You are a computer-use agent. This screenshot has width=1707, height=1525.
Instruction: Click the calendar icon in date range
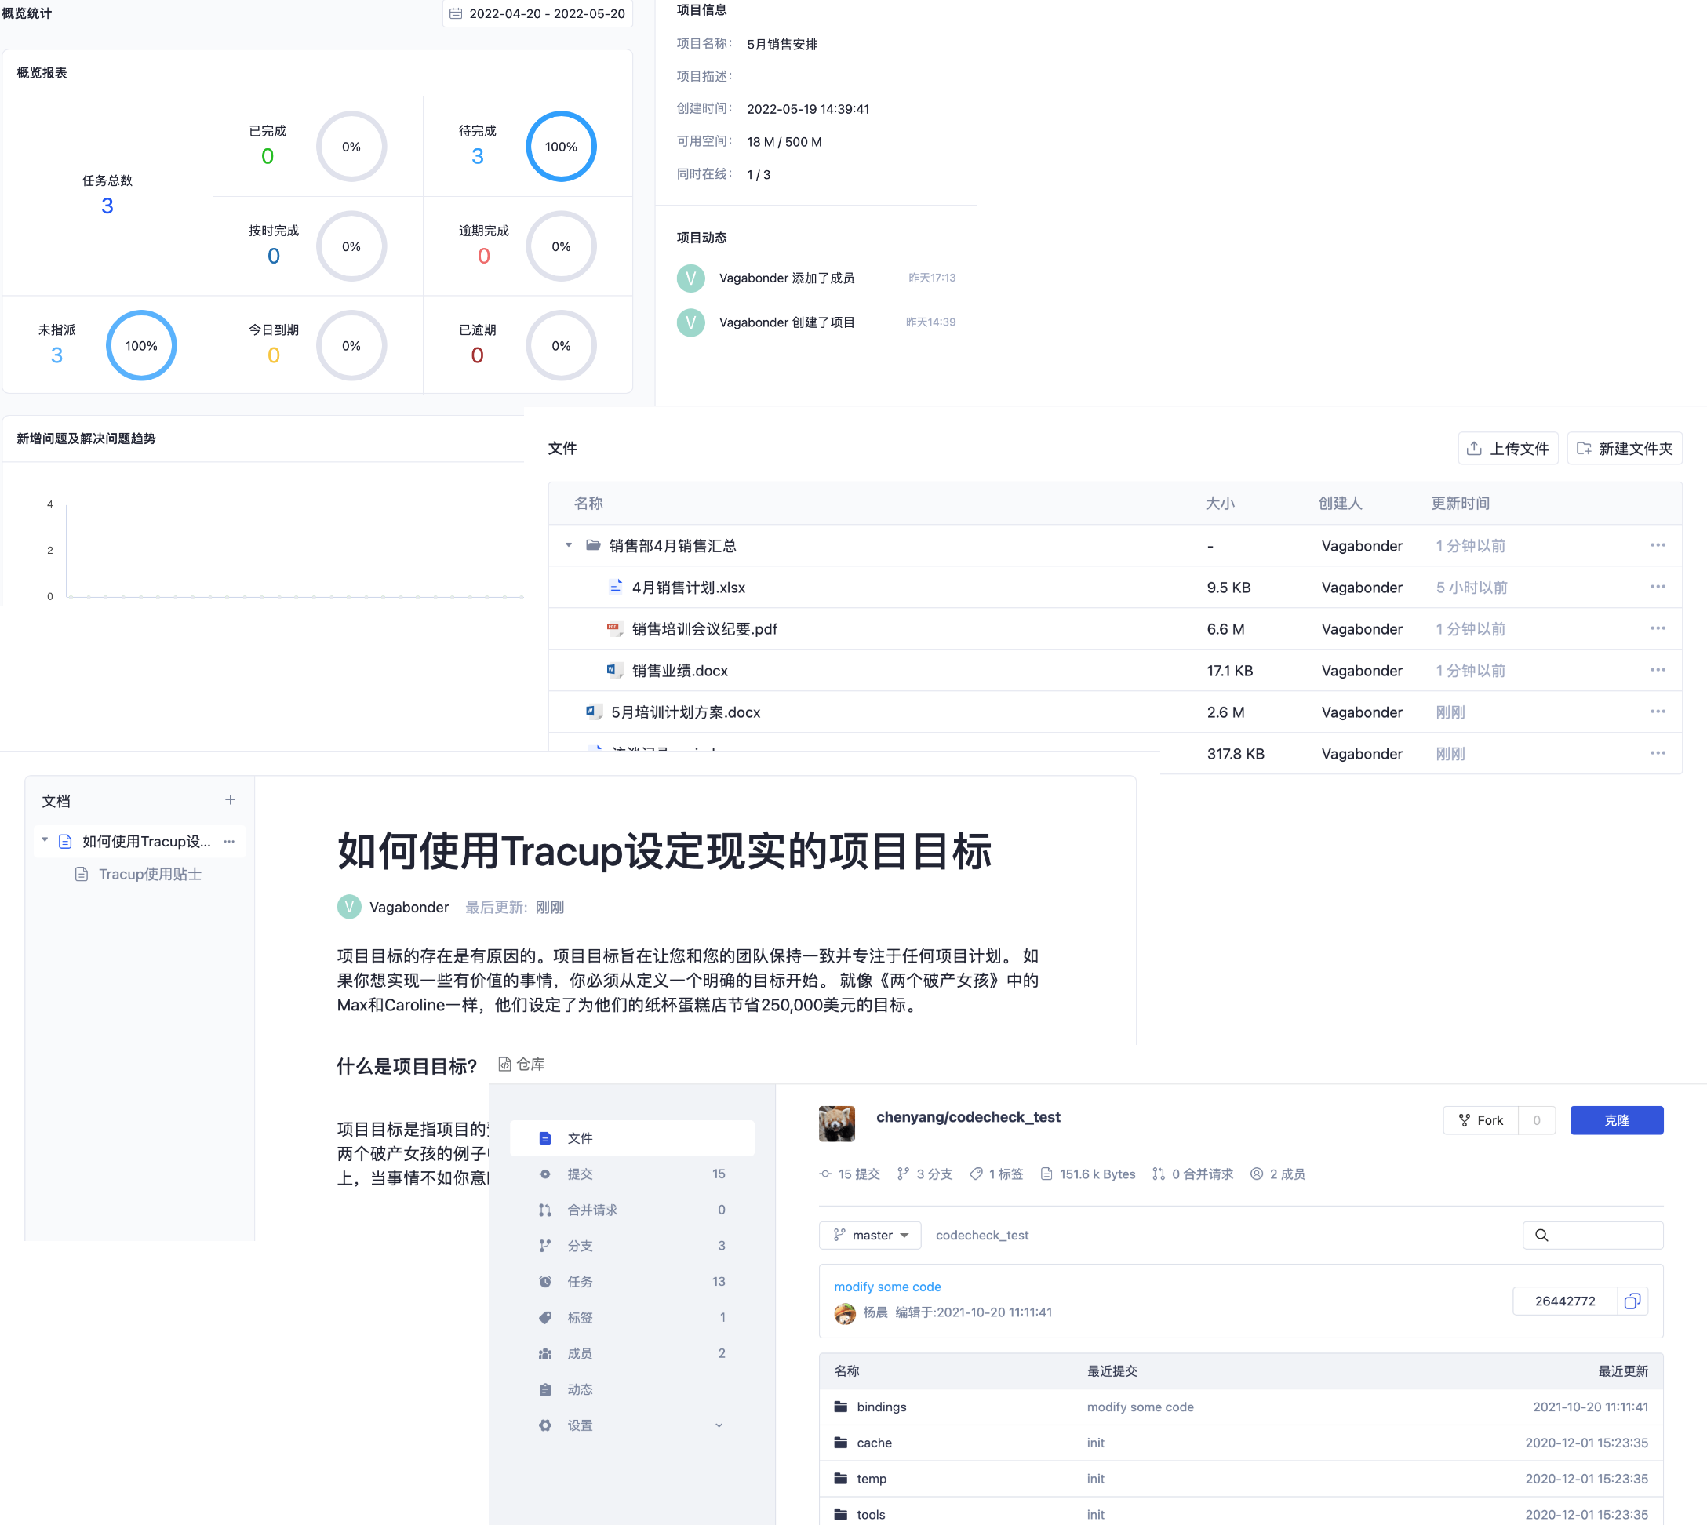(456, 13)
